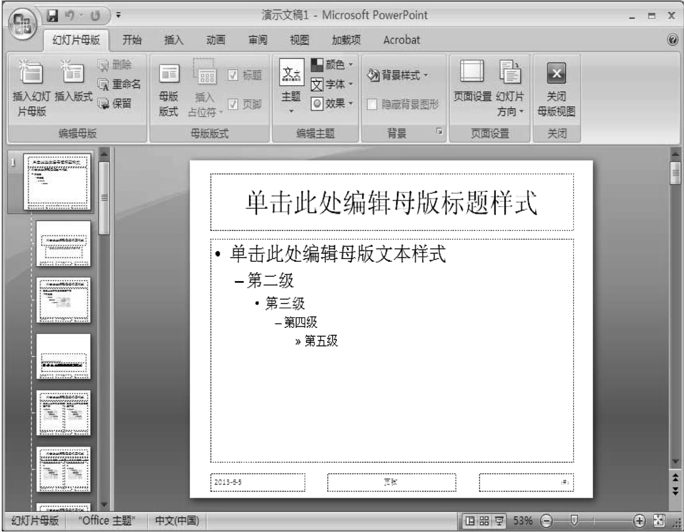
Task: Click the 中文(中国) language indicator
Action: (177, 521)
